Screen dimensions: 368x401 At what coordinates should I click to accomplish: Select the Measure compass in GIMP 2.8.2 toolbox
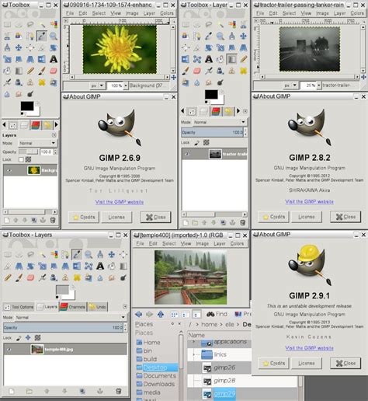232,36
